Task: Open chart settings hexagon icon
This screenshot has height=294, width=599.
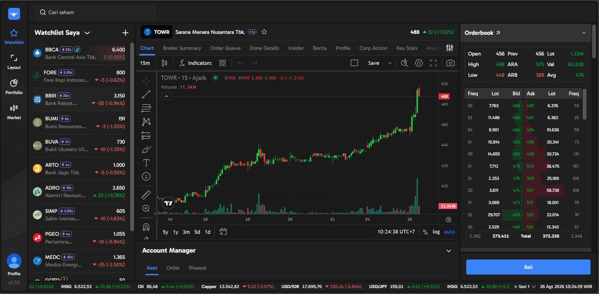Action: (x=419, y=63)
